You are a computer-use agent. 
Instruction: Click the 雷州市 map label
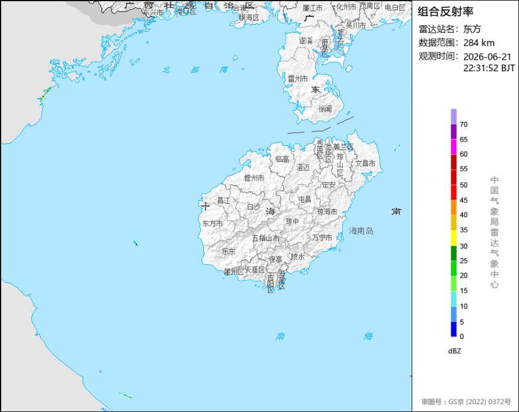pos(298,79)
